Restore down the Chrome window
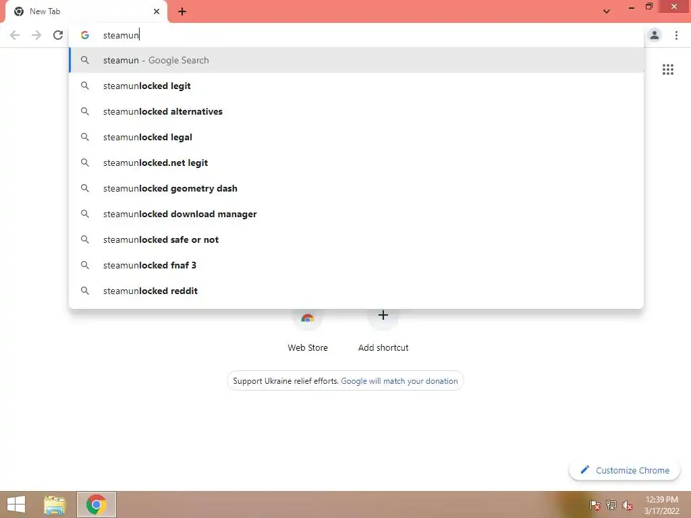The height and width of the screenshot is (518, 691). tap(648, 6)
